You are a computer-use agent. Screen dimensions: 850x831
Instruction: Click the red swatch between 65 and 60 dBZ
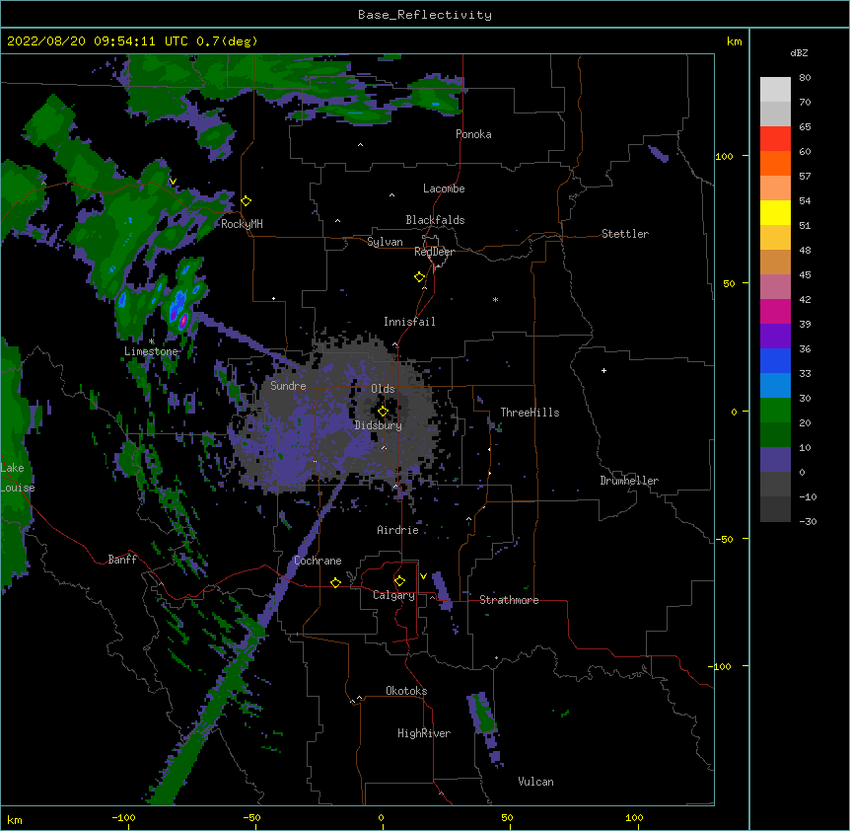point(775,139)
